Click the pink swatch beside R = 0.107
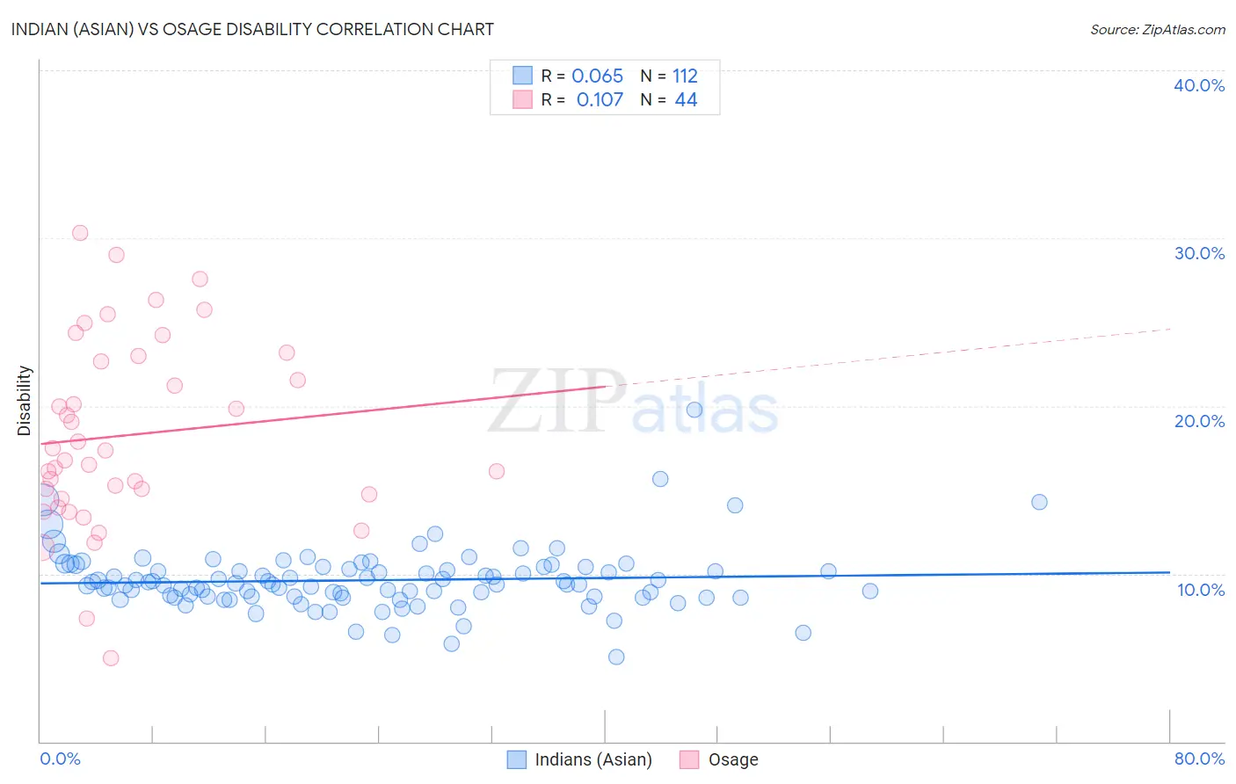The width and height of the screenshot is (1236, 784). point(523,99)
